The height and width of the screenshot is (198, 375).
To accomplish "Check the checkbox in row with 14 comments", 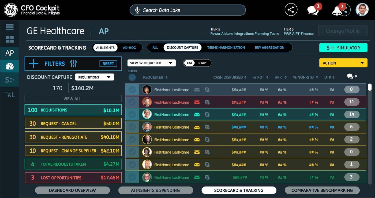I will (x=132, y=115).
